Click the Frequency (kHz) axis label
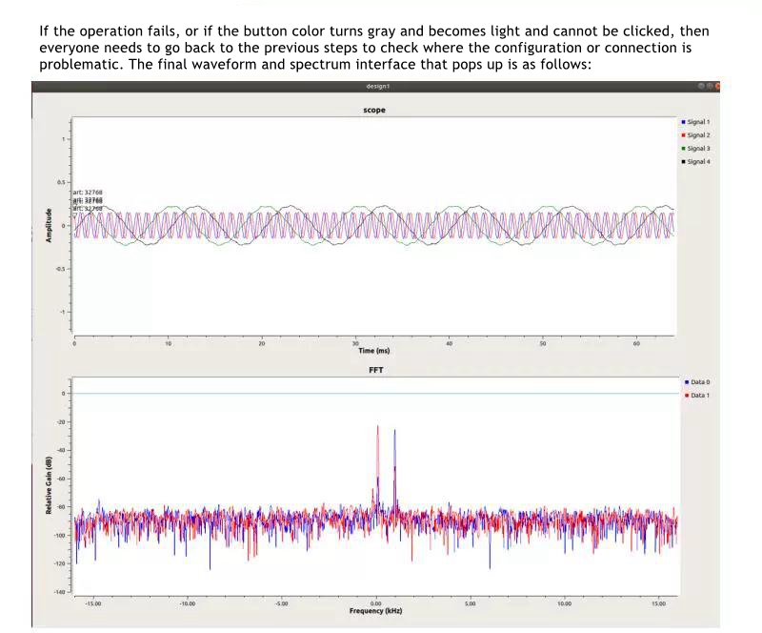762x633 pixels. pos(375,610)
